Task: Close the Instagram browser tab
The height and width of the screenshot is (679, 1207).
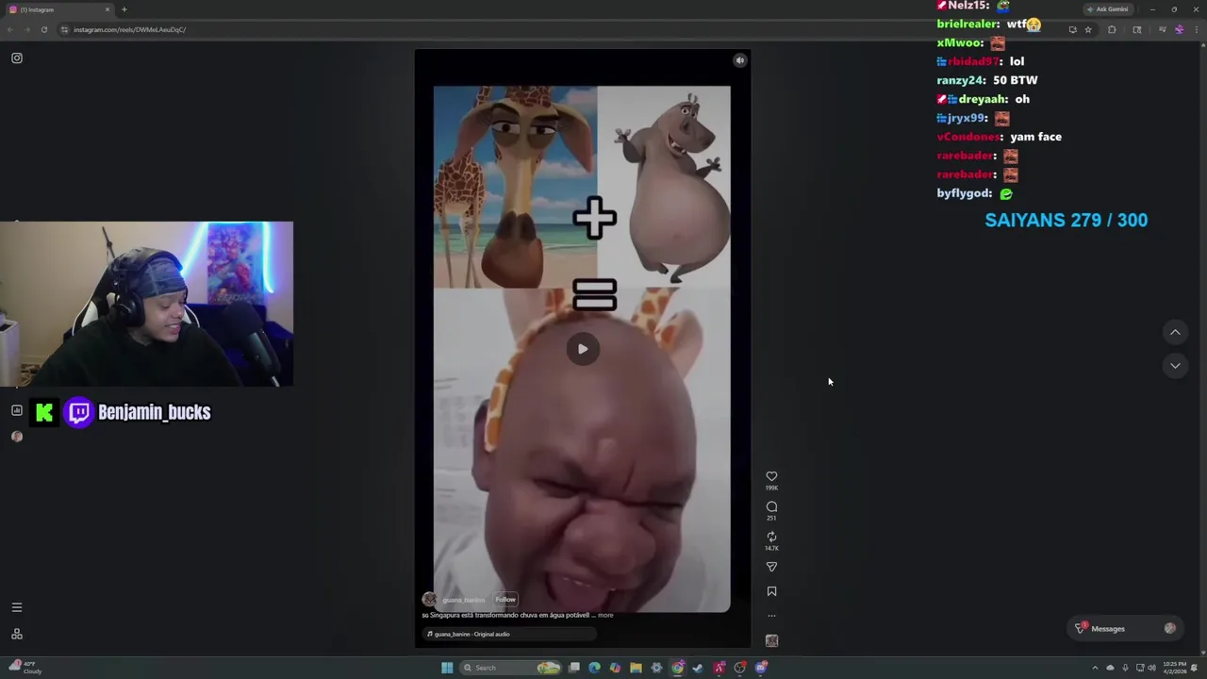Action: click(107, 9)
